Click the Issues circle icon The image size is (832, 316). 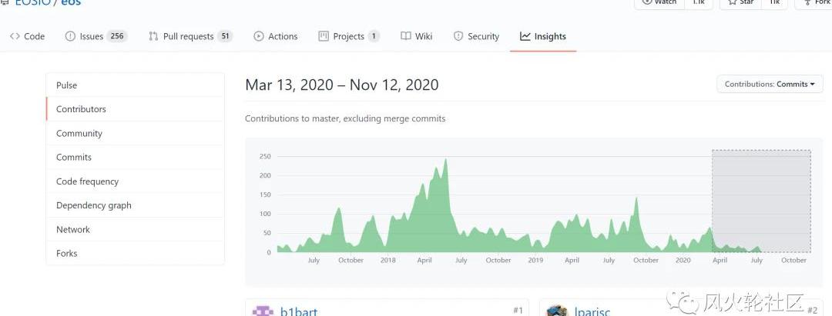point(70,36)
